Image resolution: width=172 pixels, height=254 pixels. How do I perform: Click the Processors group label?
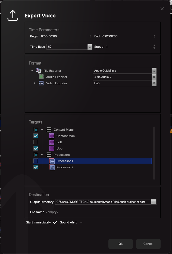click(x=62, y=155)
